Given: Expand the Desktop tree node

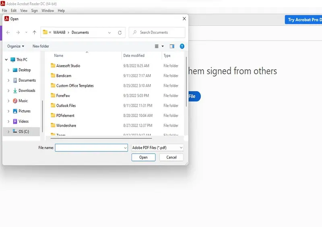Looking at the screenshot, I should click(8, 70).
